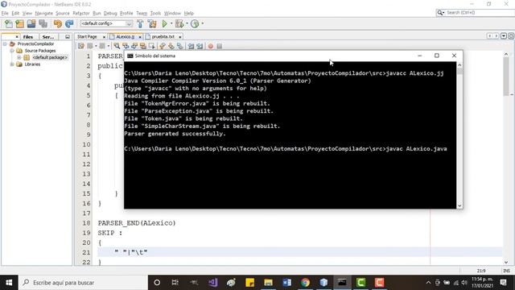Click the Save All toolbar icon
The image size is (515, 290).
pyautogui.click(x=43, y=23)
